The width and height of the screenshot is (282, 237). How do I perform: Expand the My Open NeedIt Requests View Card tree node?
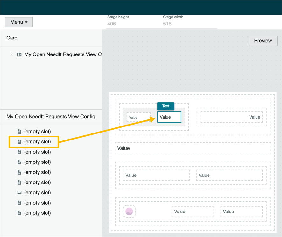pyautogui.click(x=11, y=54)
